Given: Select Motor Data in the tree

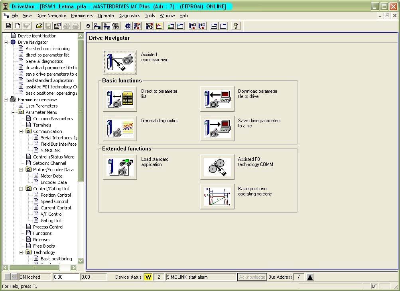Looking at the screenshot, I should [x=51, y=176].
